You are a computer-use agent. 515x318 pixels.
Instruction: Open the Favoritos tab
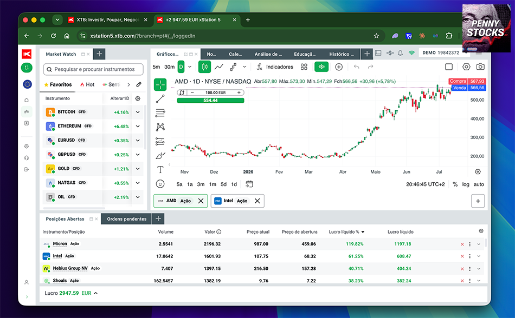(x=58, y=84)
